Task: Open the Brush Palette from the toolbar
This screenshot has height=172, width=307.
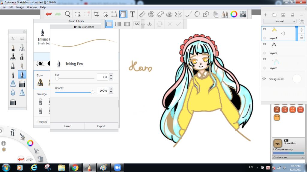Action: tap(225, 14)
